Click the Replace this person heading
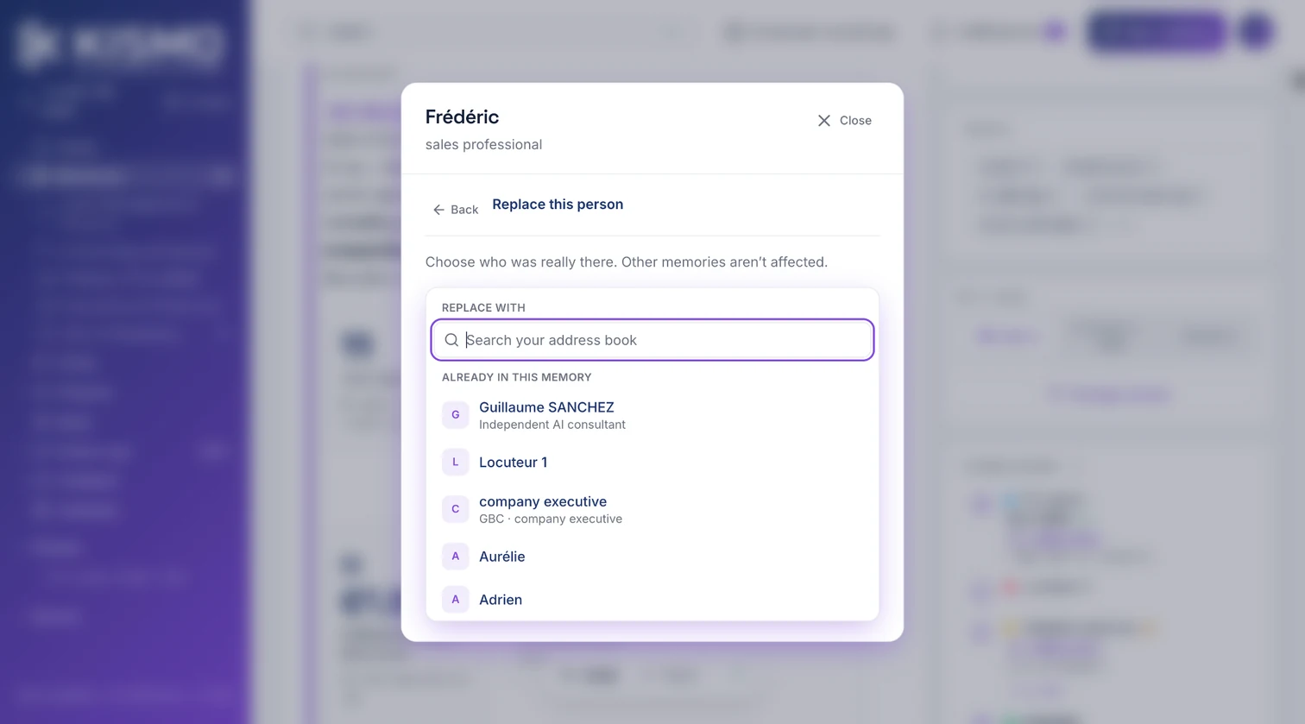Viewport: 1305px width, 724px height. (x=558, y=205)
